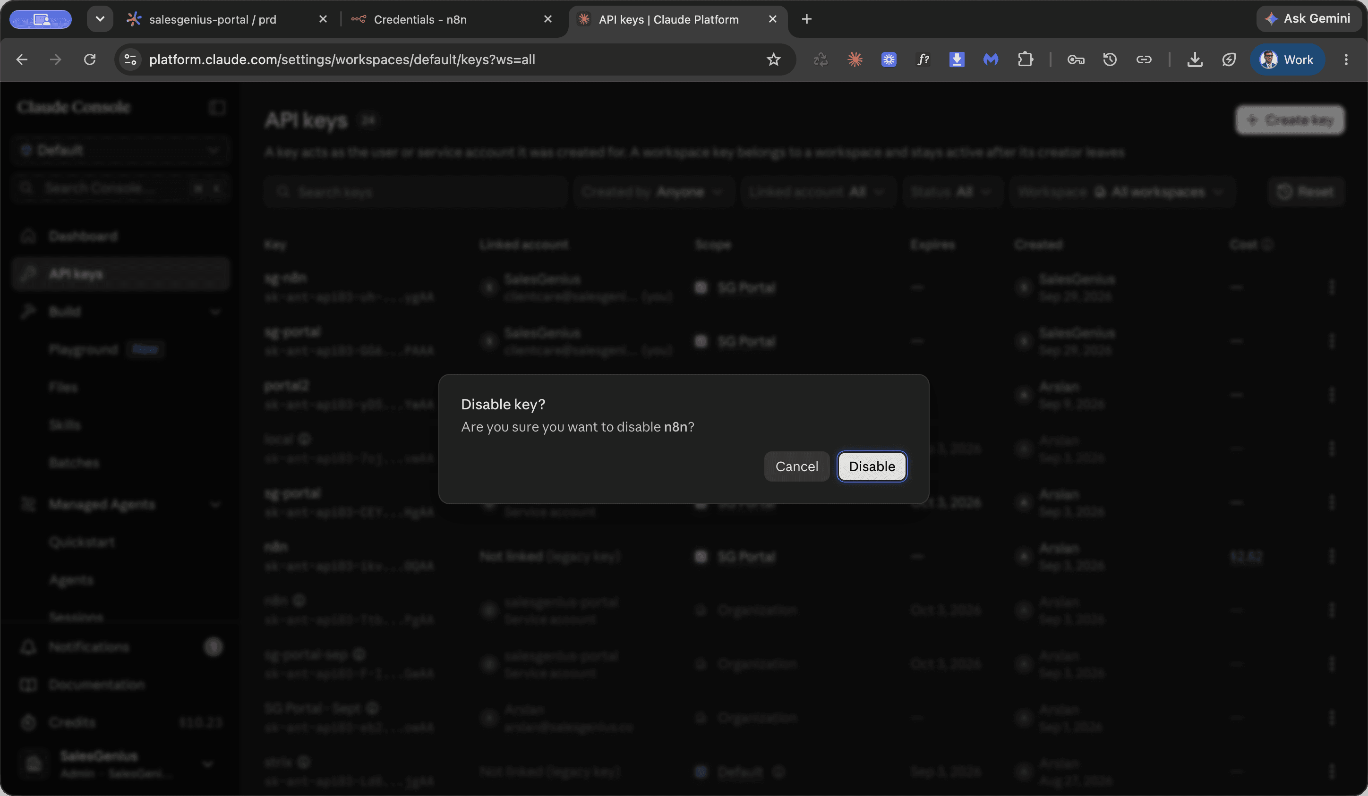Open the Chrome three-dot menu

click(1346, 59)
